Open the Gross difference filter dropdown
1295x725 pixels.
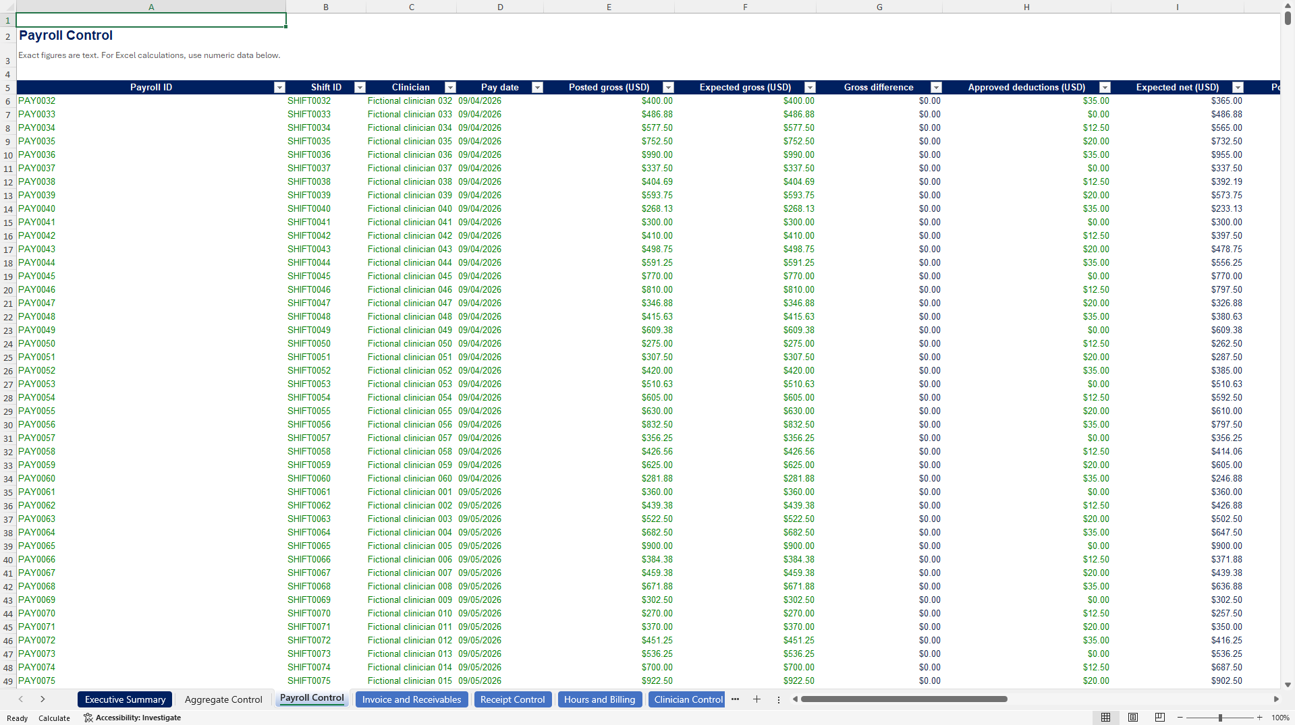click(x=936, y=88)
